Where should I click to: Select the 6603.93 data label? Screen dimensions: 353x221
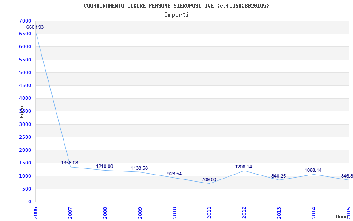tap(35, 27)
